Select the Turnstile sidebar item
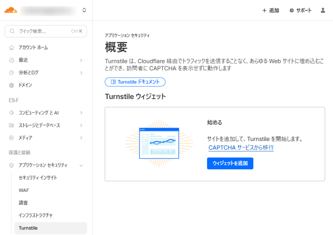333x235 pixels. coord(28,228)
